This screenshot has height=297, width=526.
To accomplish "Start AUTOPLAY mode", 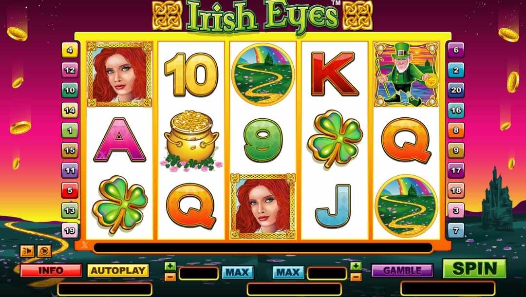I will [118, 271].
